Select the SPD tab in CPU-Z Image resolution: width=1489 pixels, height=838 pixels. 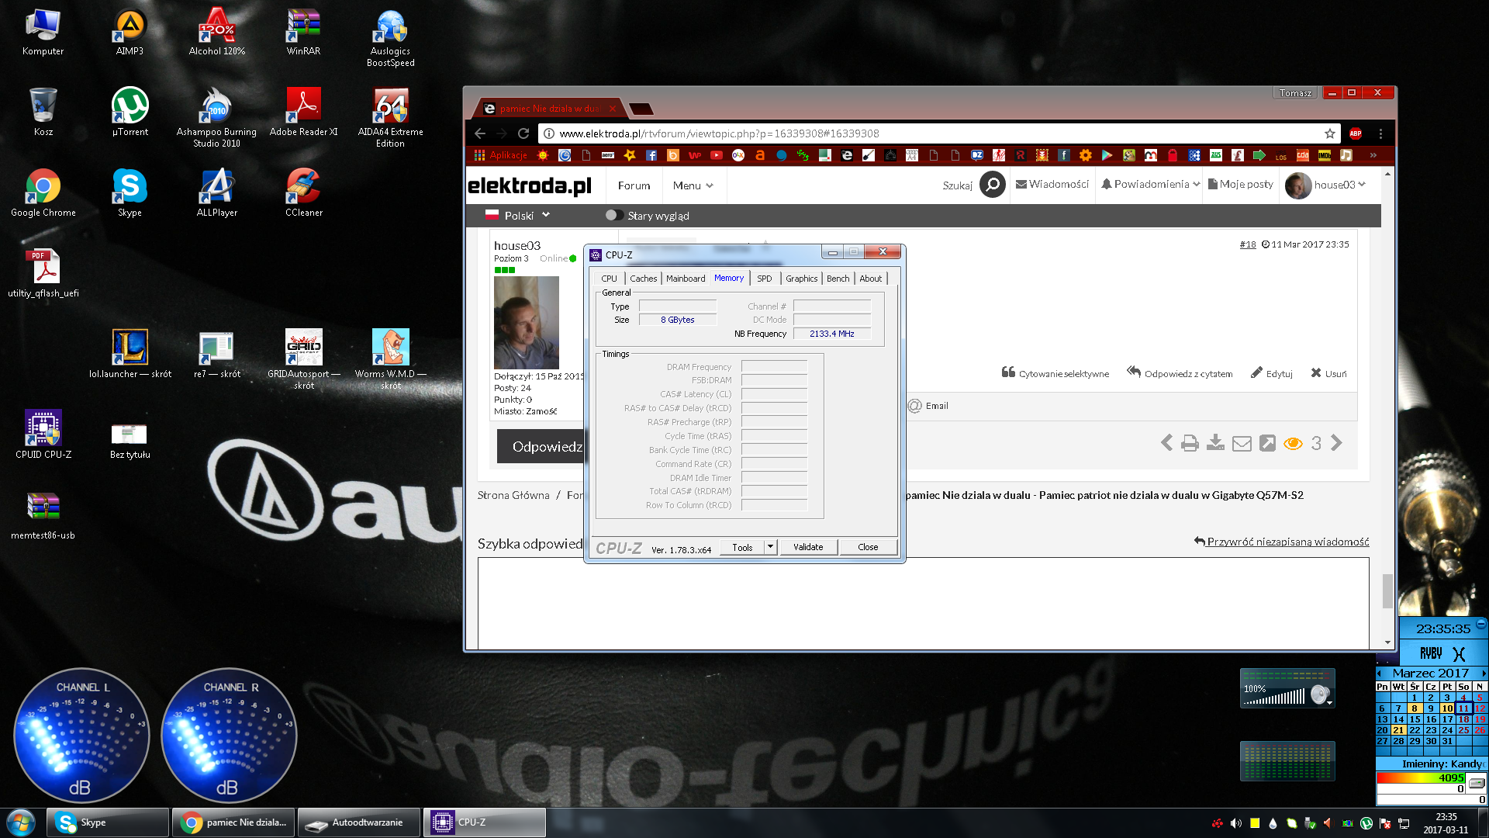[x=765, y=279]
